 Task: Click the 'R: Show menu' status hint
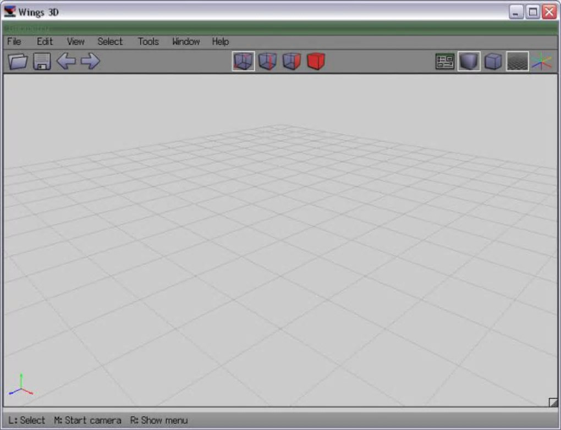tap(159, 420)
